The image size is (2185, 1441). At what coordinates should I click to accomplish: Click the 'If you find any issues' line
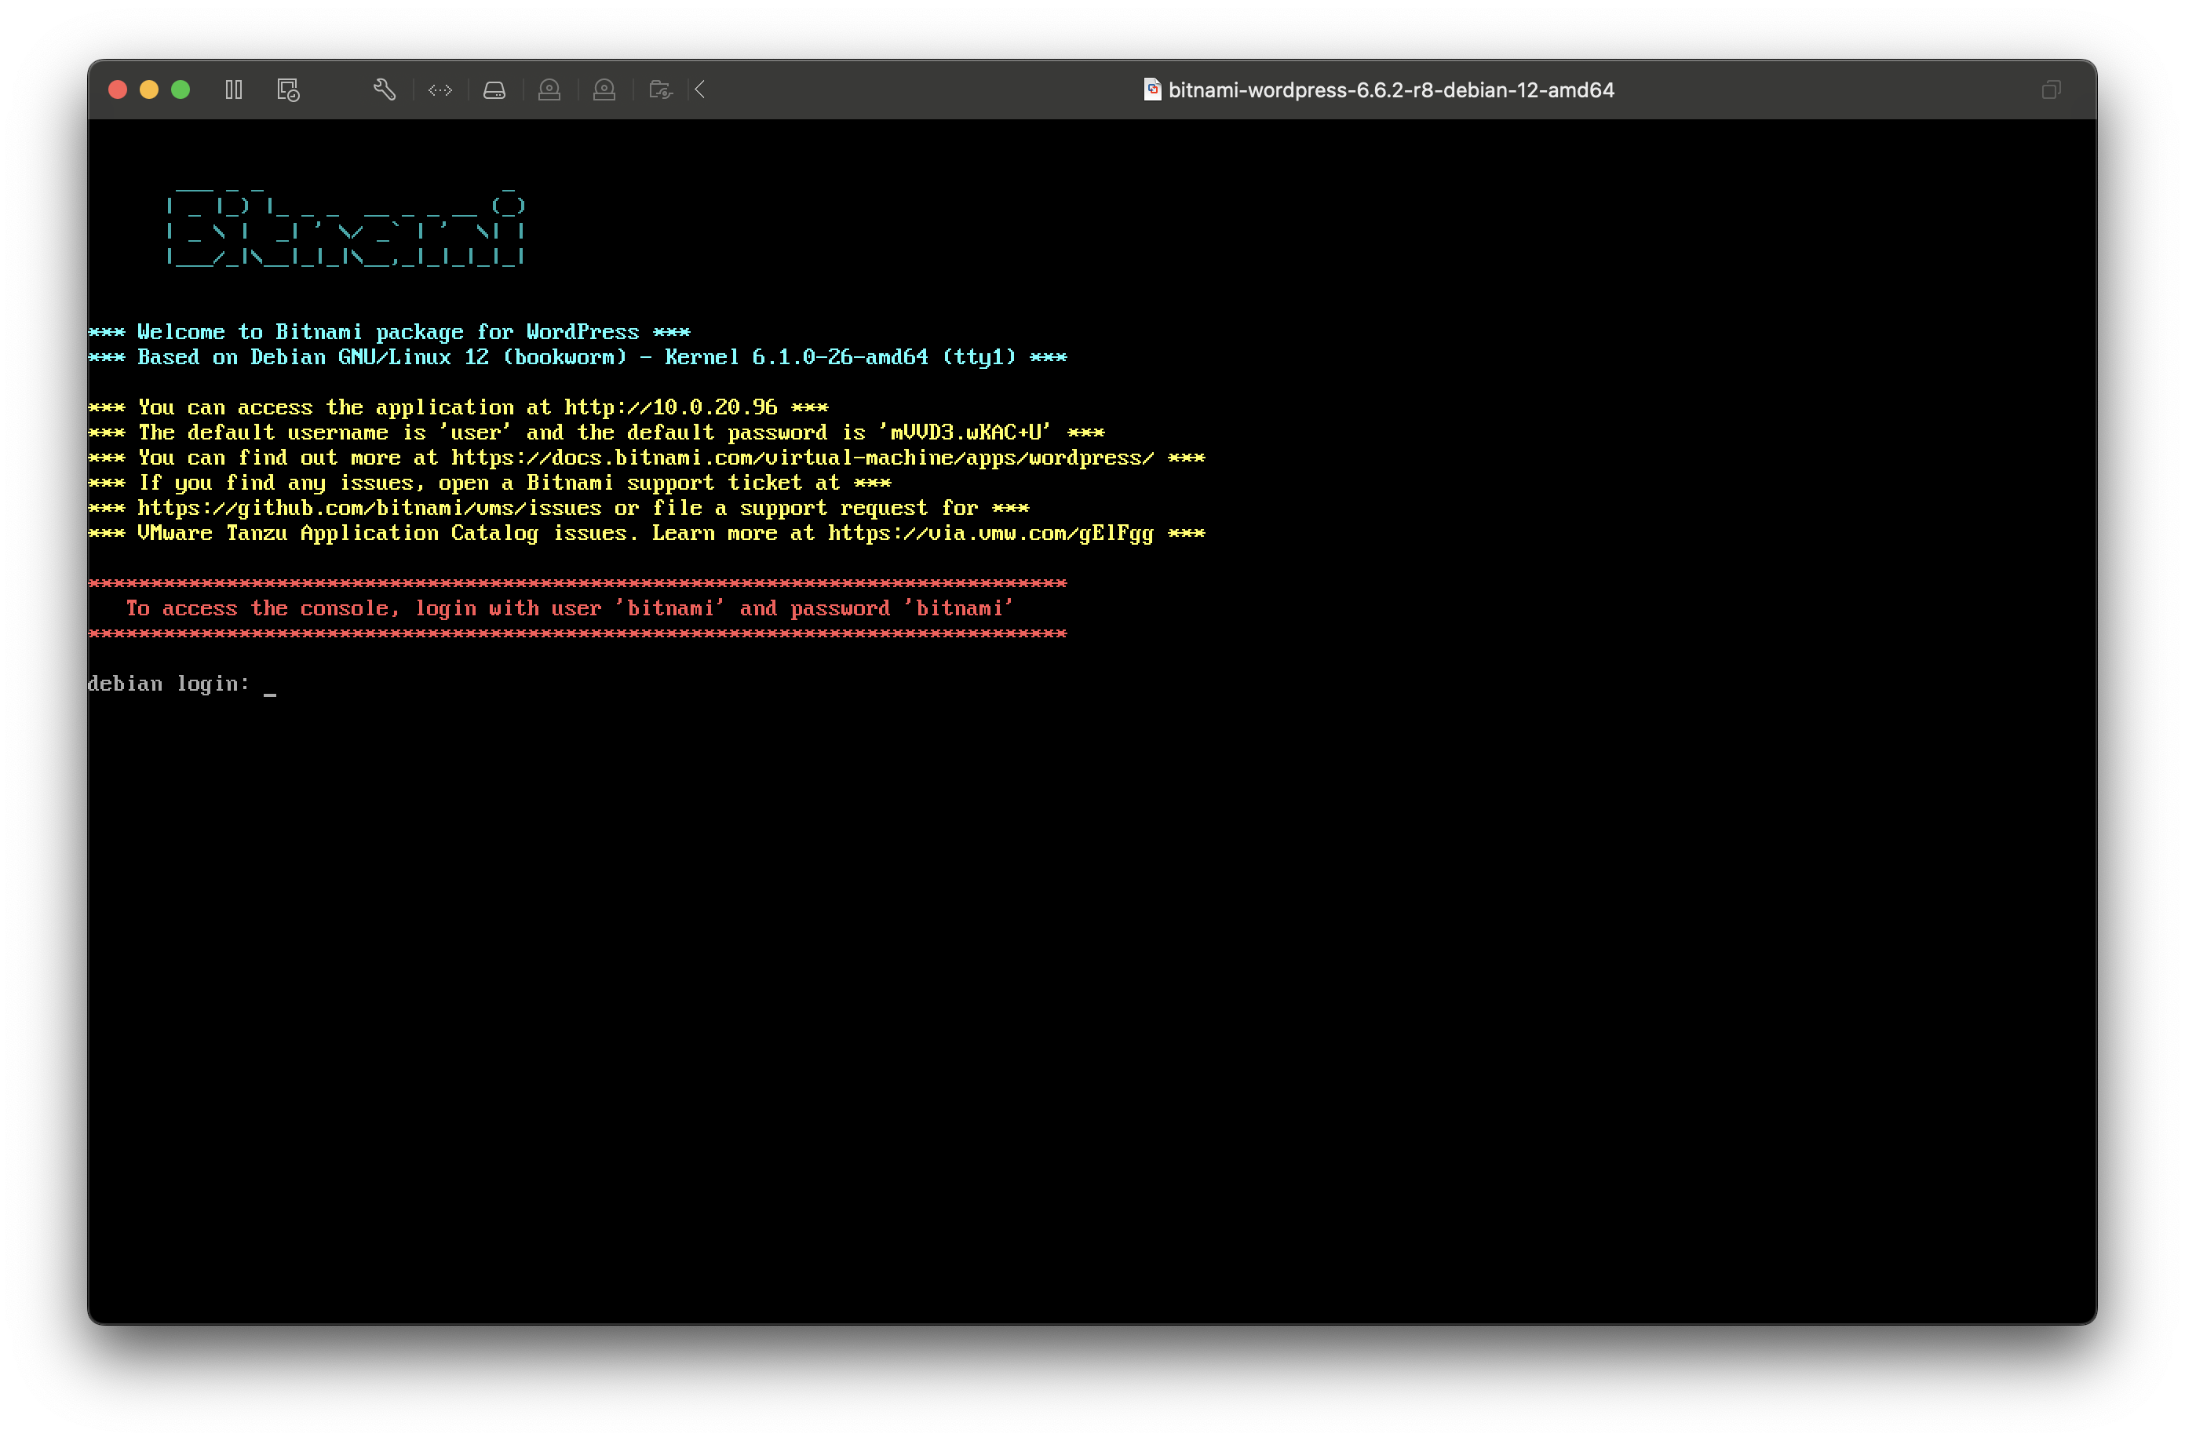coord(490,483)
